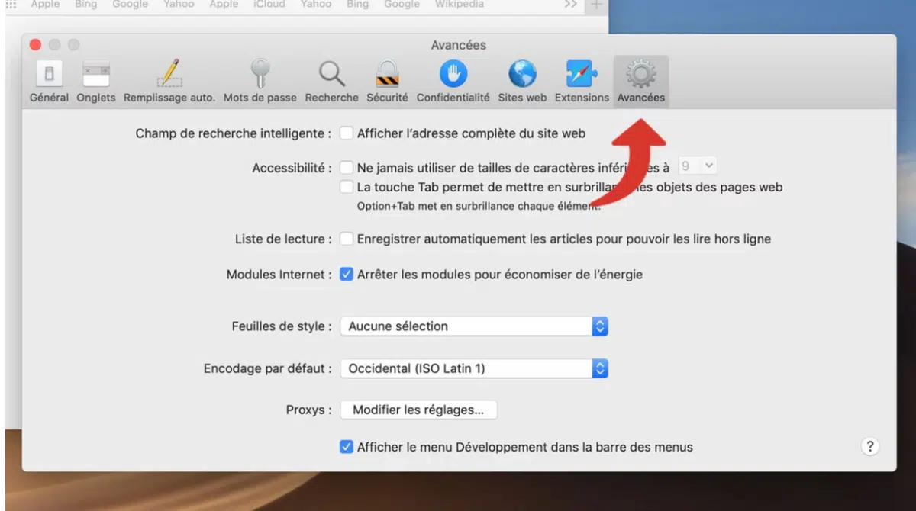Screen dimensions: 916x511
Task: Open the Confidentialité preferences pane
Action: tap(453, 82)
